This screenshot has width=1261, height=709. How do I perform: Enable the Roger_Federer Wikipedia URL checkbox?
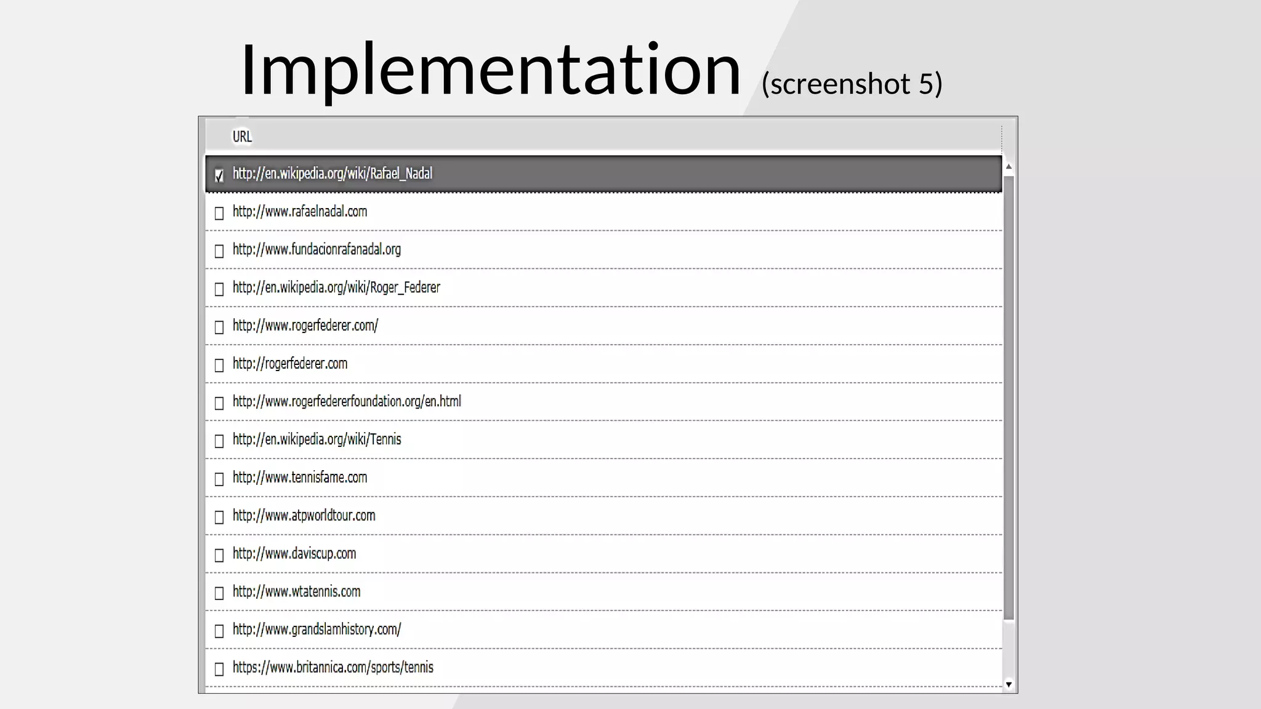click(x=219, y=289)
